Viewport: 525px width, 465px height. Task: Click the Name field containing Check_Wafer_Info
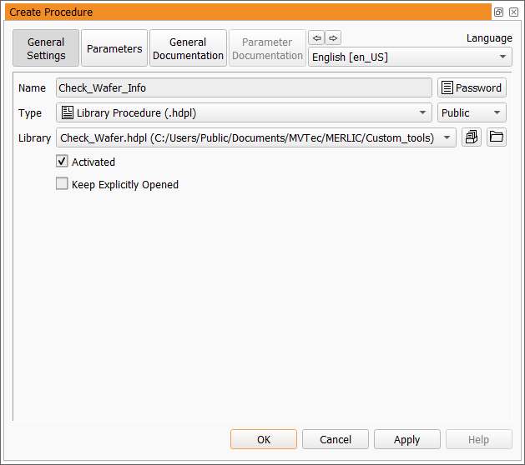244,87
